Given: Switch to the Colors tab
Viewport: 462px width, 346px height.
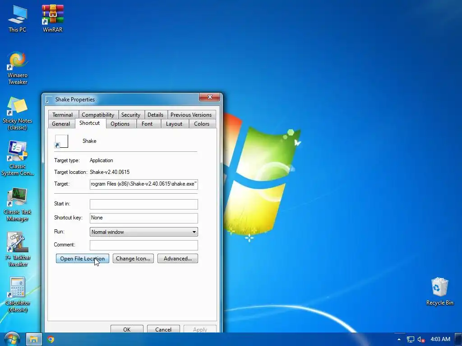Looking at the screenshot, I should [202, 124].
